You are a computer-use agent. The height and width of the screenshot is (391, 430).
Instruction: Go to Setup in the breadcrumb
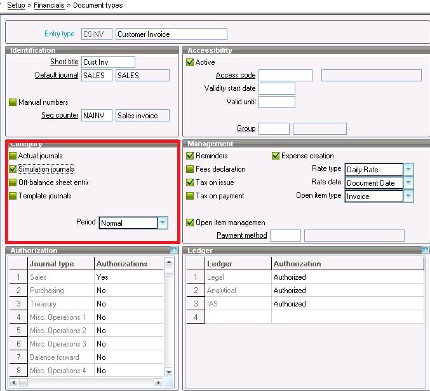click(x=16, y=5)
